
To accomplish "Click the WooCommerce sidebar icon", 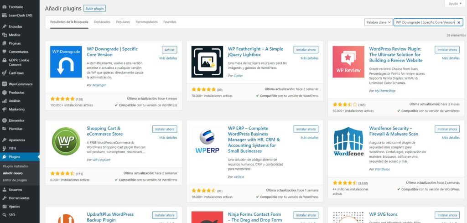I will coord(4,84).
